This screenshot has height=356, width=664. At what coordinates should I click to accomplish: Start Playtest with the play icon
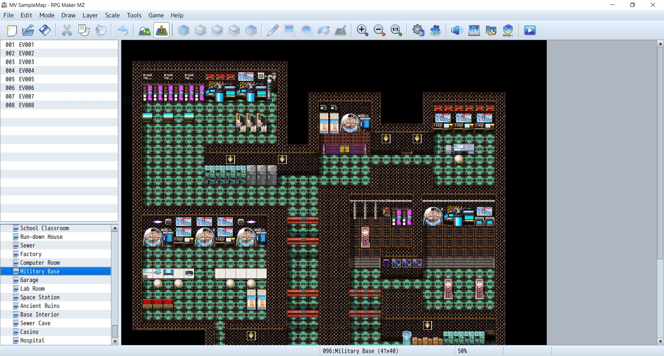tap(530, 30)
